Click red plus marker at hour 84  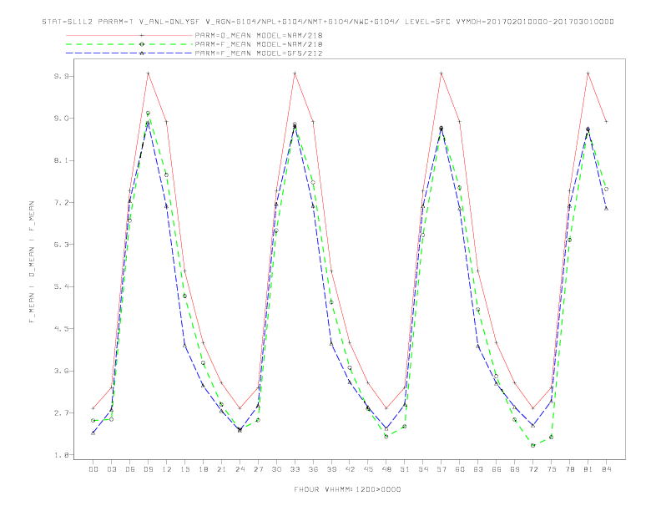coord(606,121)
